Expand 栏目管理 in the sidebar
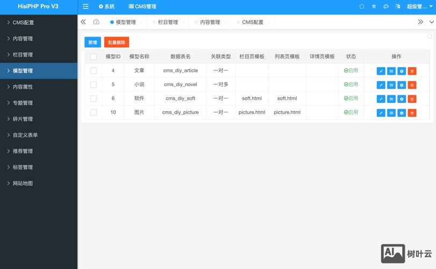This screenshot has width=436, height=269. click(x=39, y=55)
